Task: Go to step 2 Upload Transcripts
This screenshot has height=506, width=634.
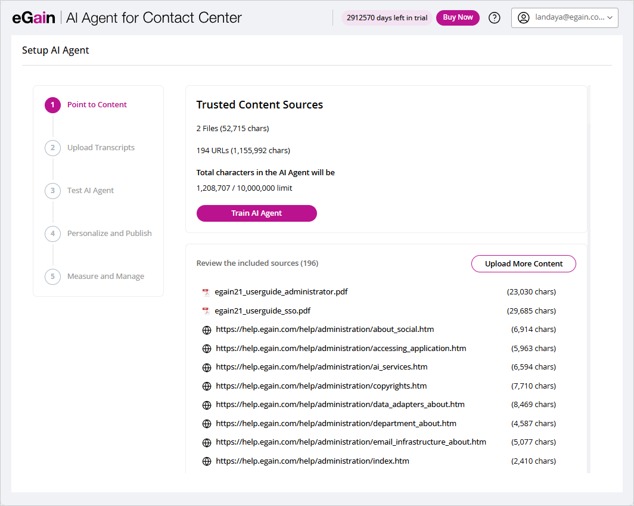Action: point(101,148)
